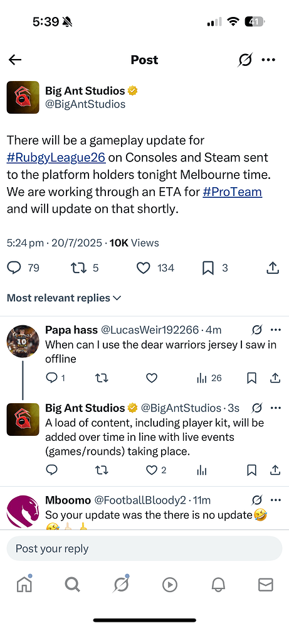Open the Notifications bell tab
This screenshot has height=628, width=289.
218,585
